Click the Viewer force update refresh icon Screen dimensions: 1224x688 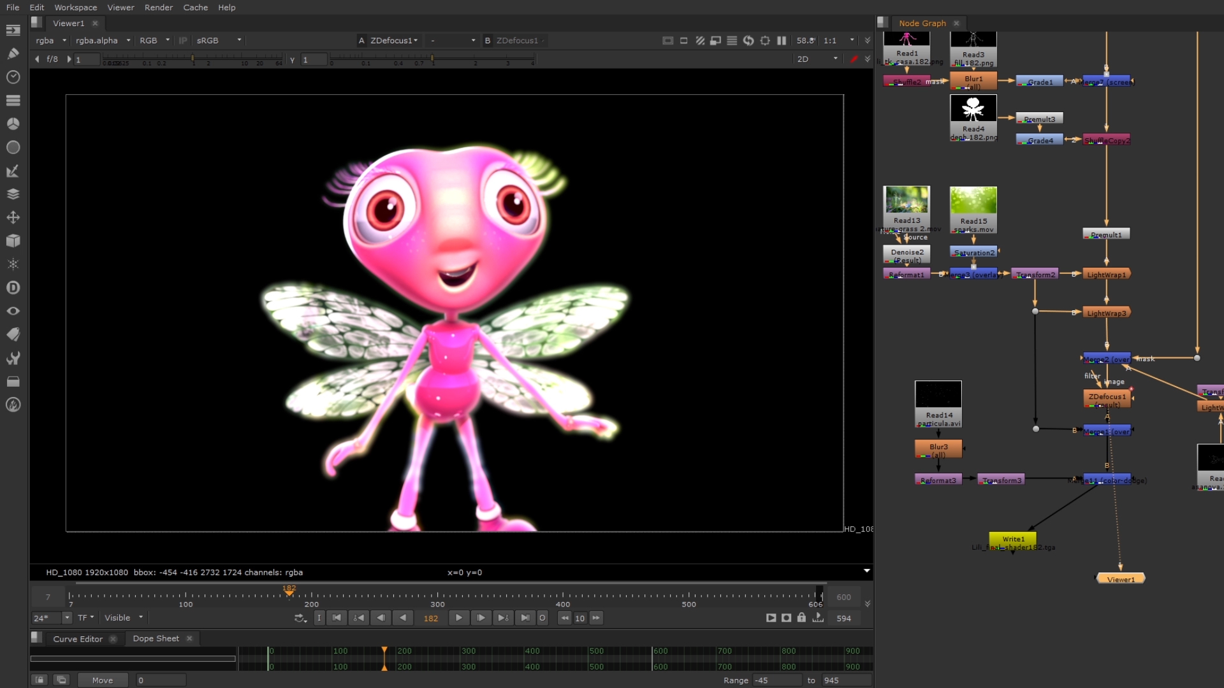748,40
